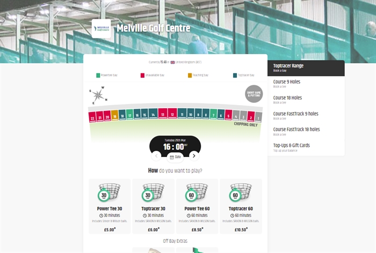This screenshot has height=253, width=376.
Task: Select bay 19 teaching bay
Action: 115,115
